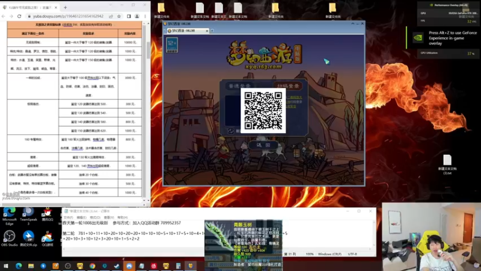Image resolution: width=481 pixels, height=271 pixels.
Task: Click the GeForce Experience overlay notification
Action: point(443,38)
